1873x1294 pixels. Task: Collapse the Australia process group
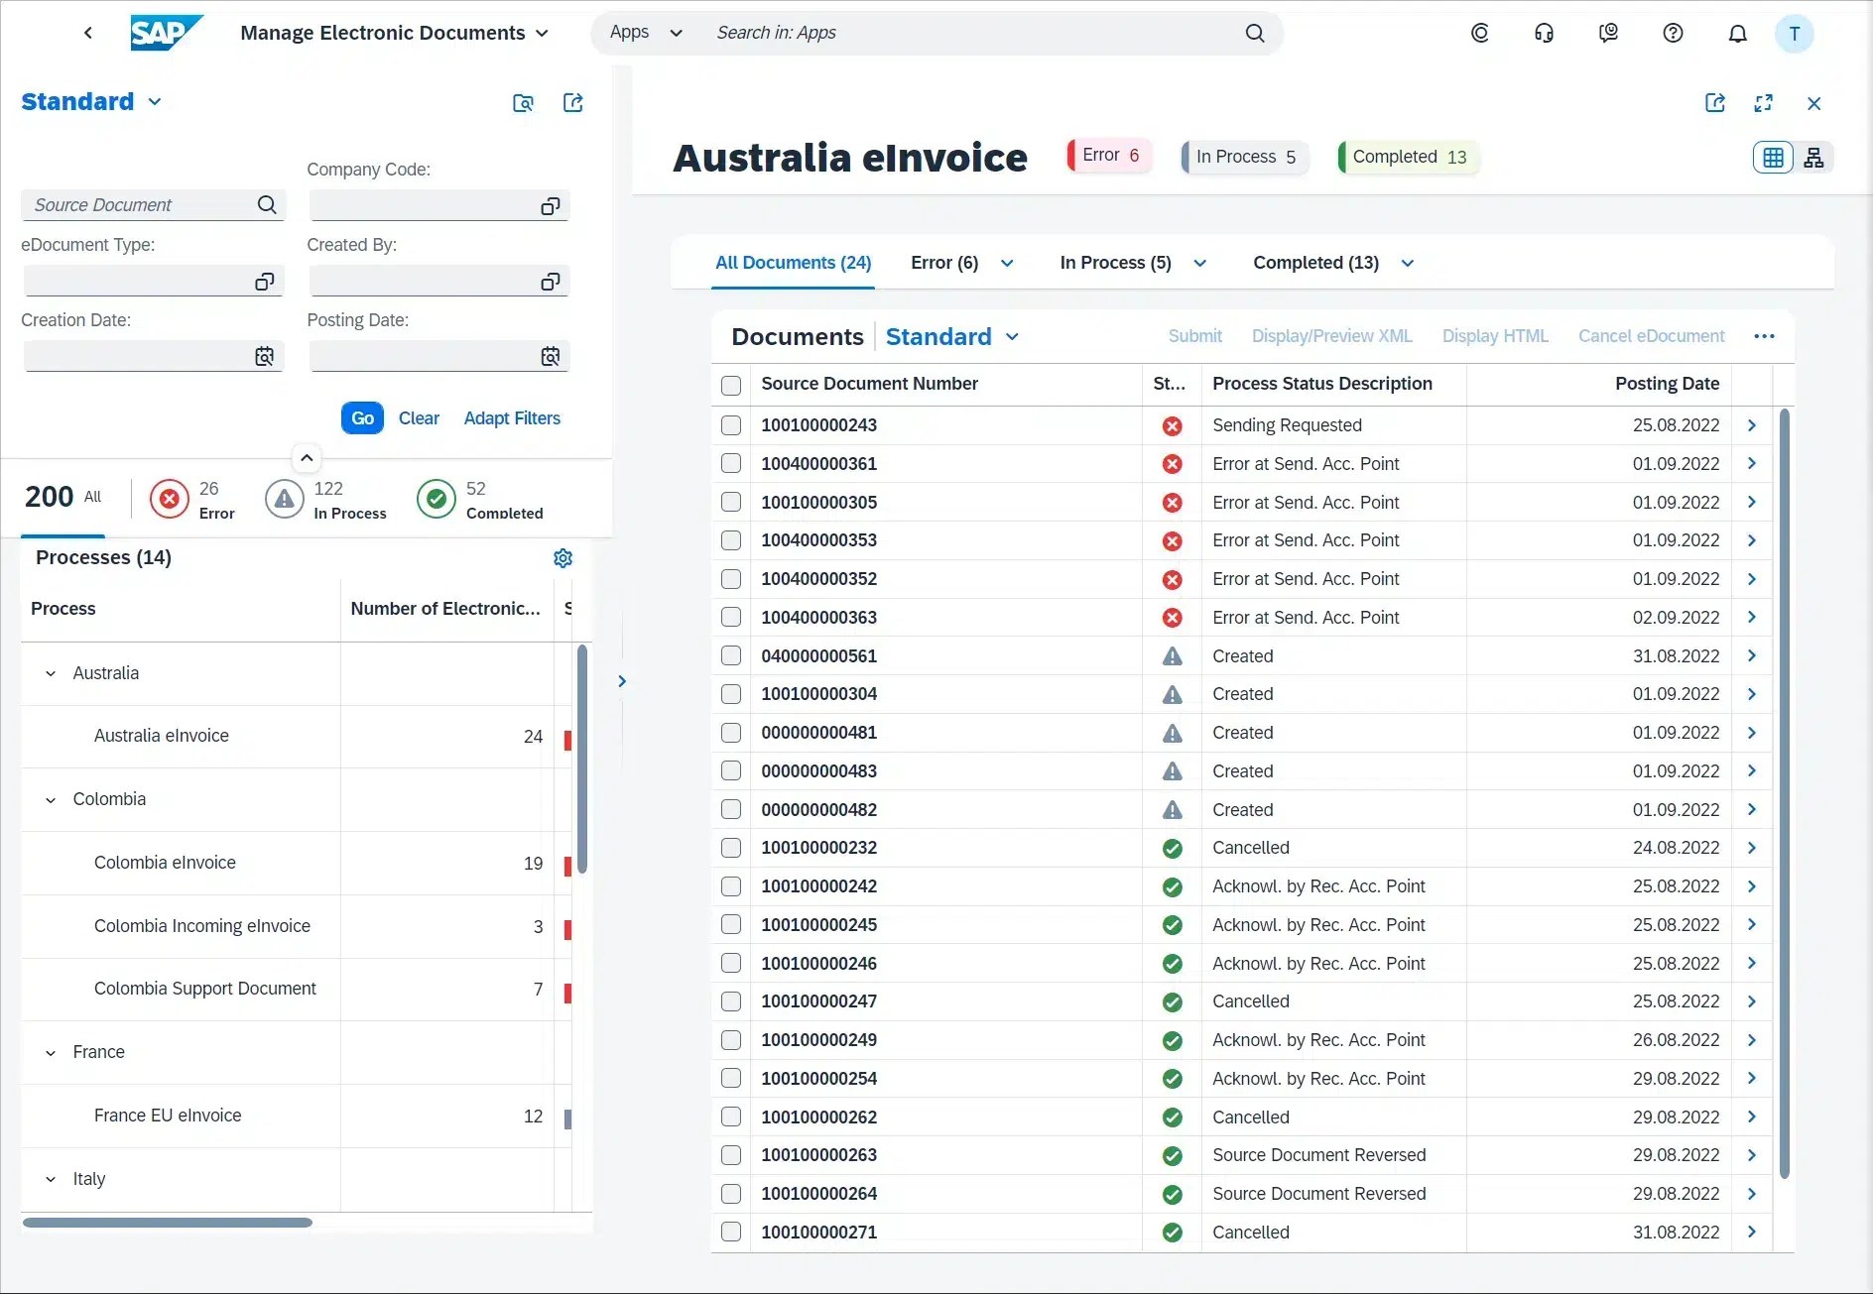pyautogui.click(x=51, y=673)
